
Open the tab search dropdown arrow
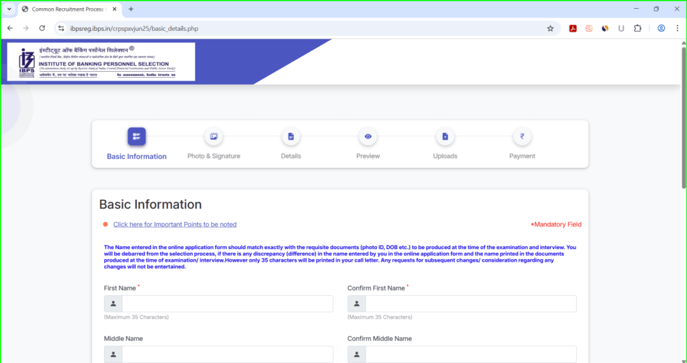9,9
